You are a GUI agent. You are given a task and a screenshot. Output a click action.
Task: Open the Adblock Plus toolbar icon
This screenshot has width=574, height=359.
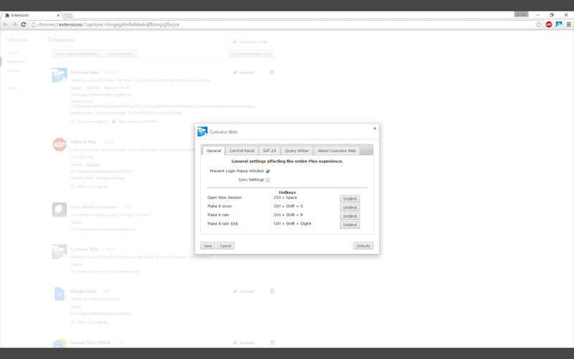[549, 24]
